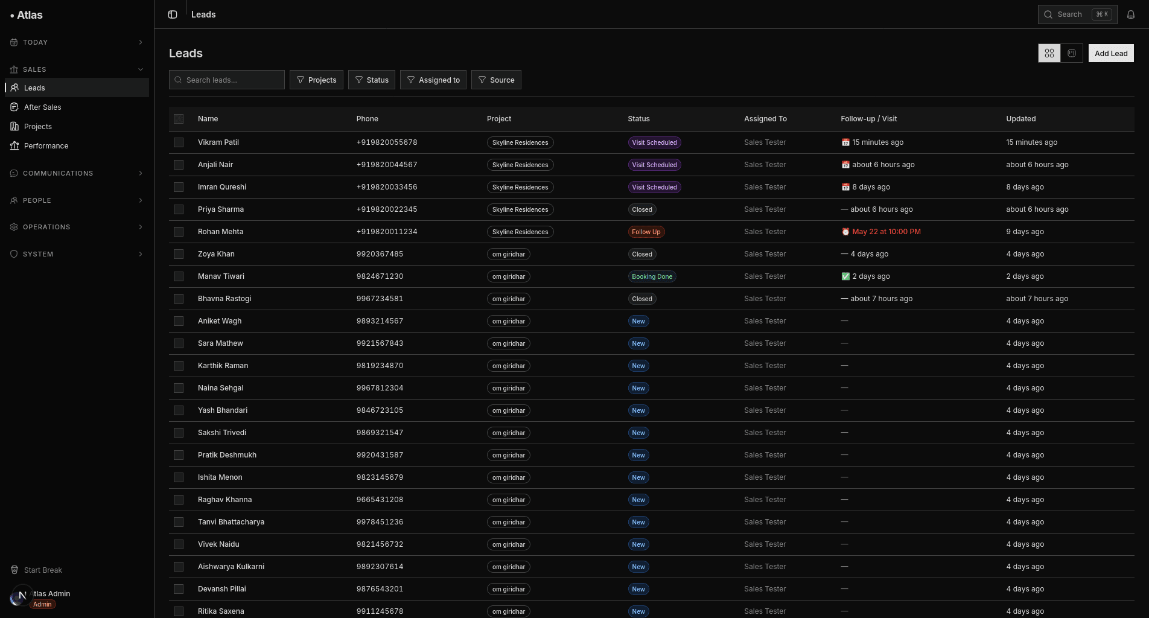Screen dimensions: 1149x618
Task: Open the Status filter dropdown
Action: (x=372, y=80)
